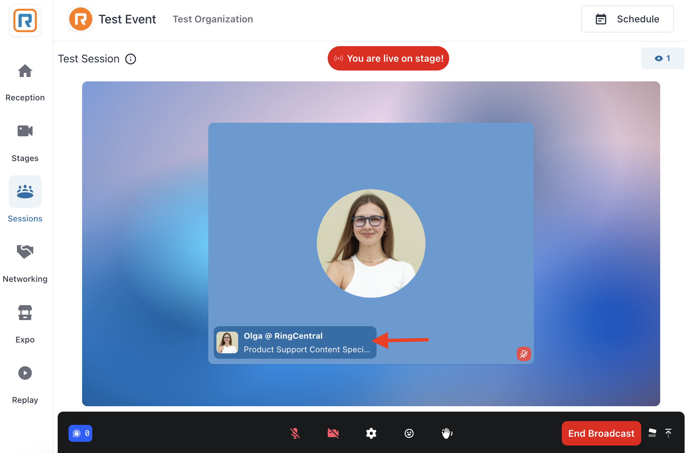Select the Expo menu label
This screenshot has width=688, height=453.
[x=25, y=340]
